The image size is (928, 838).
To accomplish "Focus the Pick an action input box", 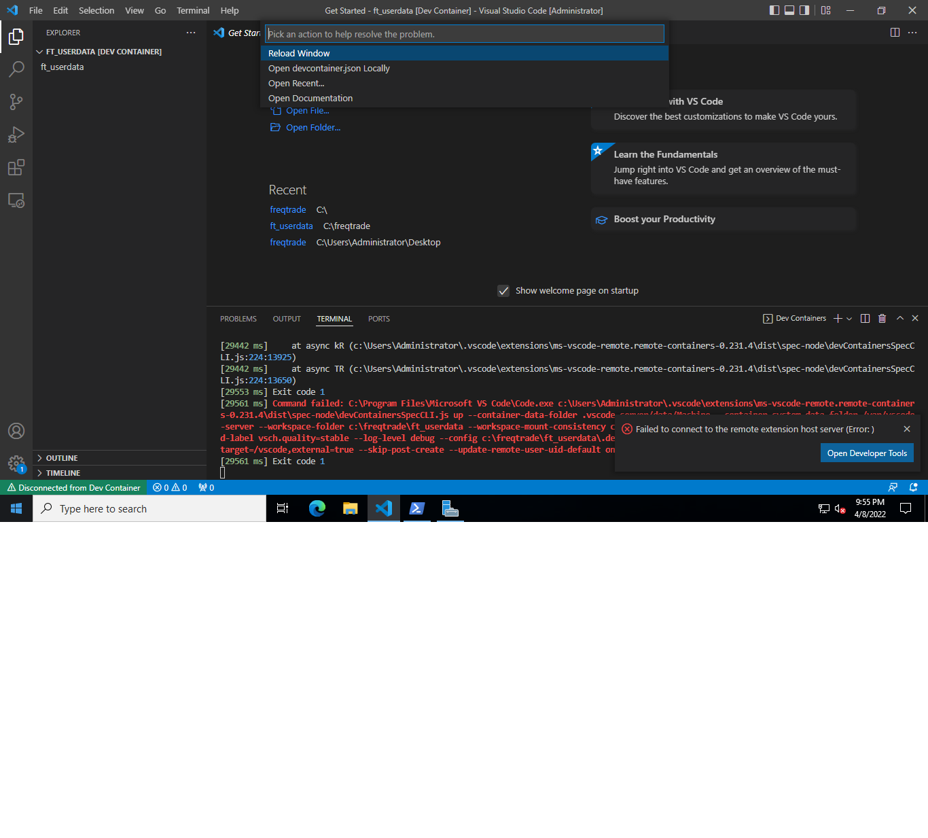I will (x=465, y=34).
